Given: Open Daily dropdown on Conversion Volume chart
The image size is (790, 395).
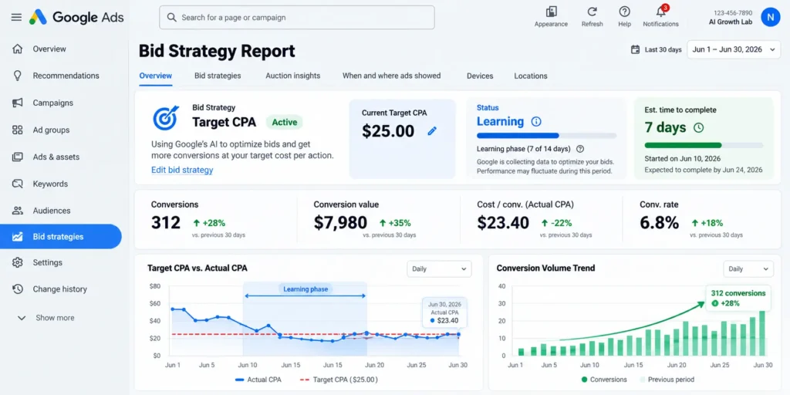Looking at the screenshot, I should [748, 268].
